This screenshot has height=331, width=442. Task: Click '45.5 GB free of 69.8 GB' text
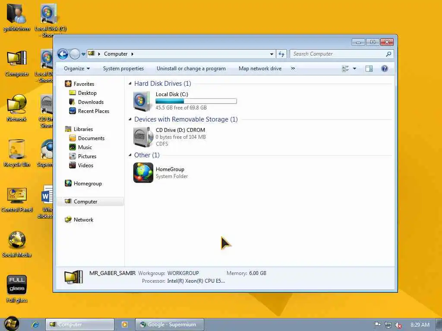point(181,107)
